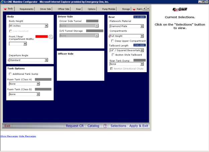This screenshot has width=209, height=152.
Task: Click the Officer Side panel heading
Action: click(x=66, y=54)
